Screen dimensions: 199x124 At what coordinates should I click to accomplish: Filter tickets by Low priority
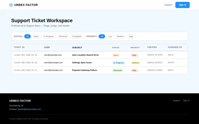[110, 36]
